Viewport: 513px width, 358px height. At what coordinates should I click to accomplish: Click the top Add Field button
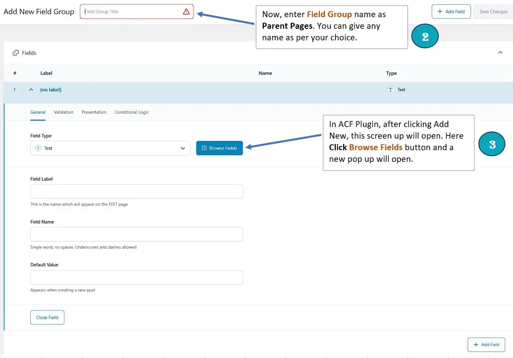click(x=451, y=12)
